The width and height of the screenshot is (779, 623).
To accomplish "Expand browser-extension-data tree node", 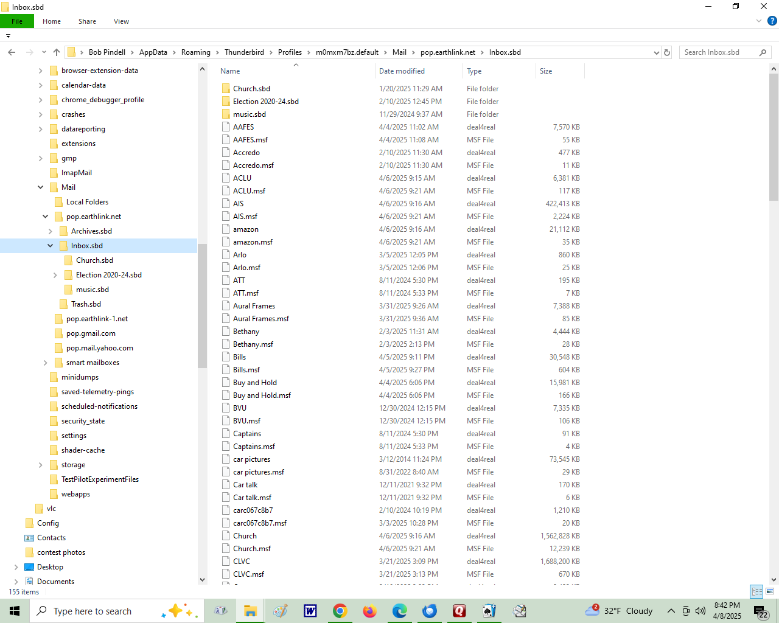I will point(41,71).
